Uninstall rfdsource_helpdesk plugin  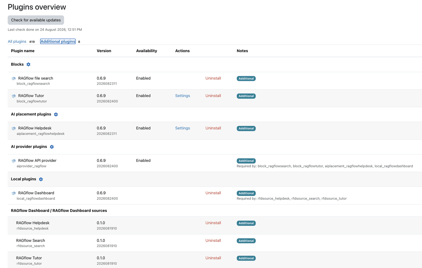[213, 223]
